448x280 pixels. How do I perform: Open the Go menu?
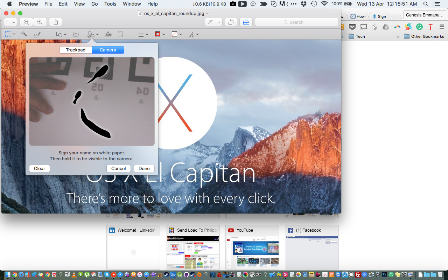(x=94, y=4)
